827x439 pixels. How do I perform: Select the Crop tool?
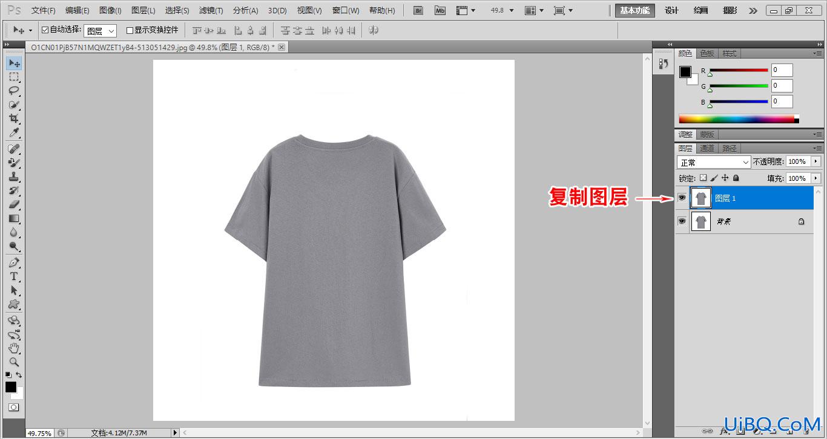click(x=14, y=119)
